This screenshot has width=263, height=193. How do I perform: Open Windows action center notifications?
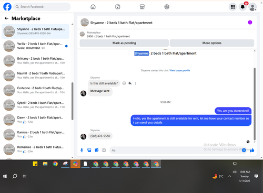256,176
